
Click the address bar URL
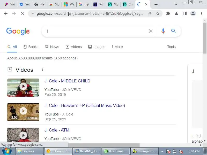(x=90, y=14)
